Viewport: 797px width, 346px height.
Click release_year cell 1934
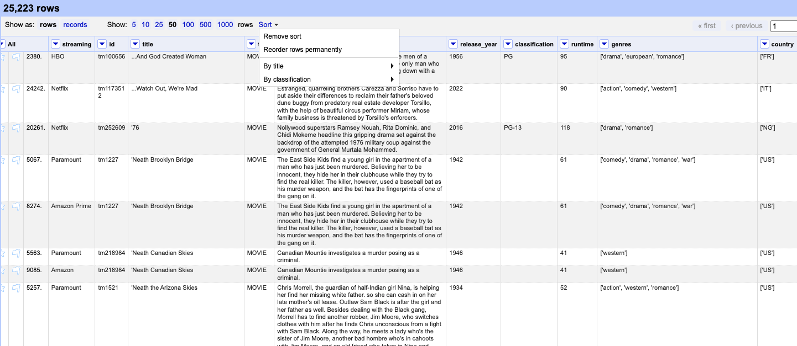click(456, 288)
